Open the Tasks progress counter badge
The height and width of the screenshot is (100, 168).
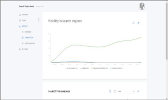point(39,20)
